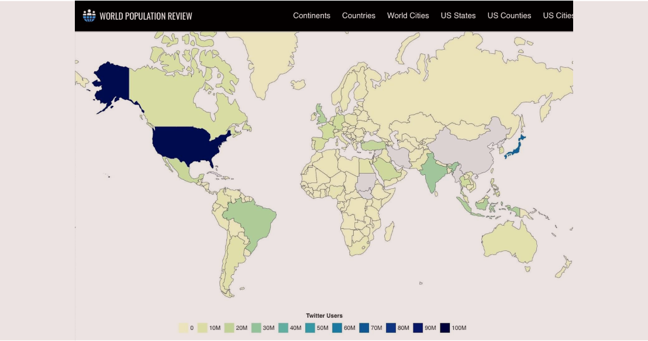Image resolution: width=648 pixels, height=341 pixels.
Task: Open the Continents menu item
Action: pyautogui.click(x=312, y=16)
